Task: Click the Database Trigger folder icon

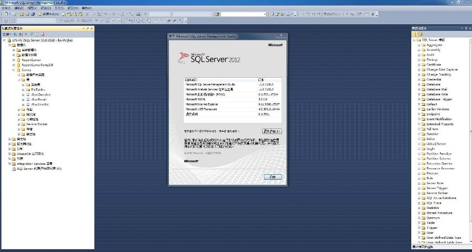Action: (x=423, y=99)
